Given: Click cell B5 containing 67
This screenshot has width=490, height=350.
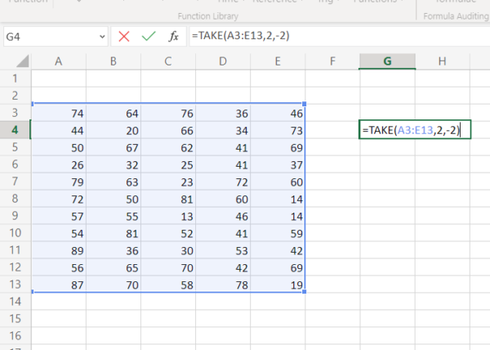Looking at the screenshot, I should pyautogui.click(x=114, y=148).
